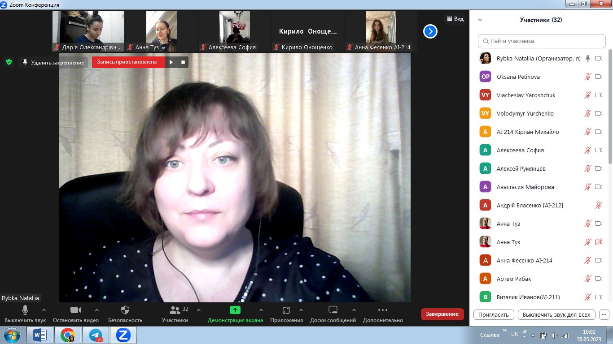Select Дар'я Олександрівн video thumbnail
613x344 pixels.
pos(88,31)
